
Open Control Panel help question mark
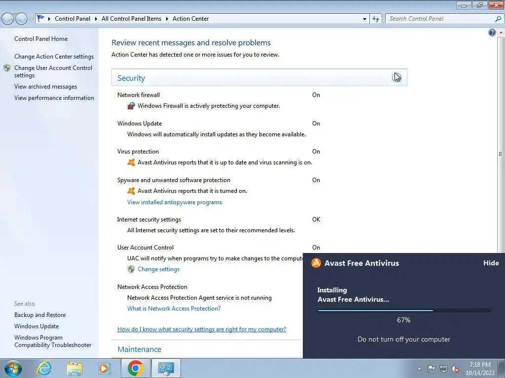[x=492, y=32]
